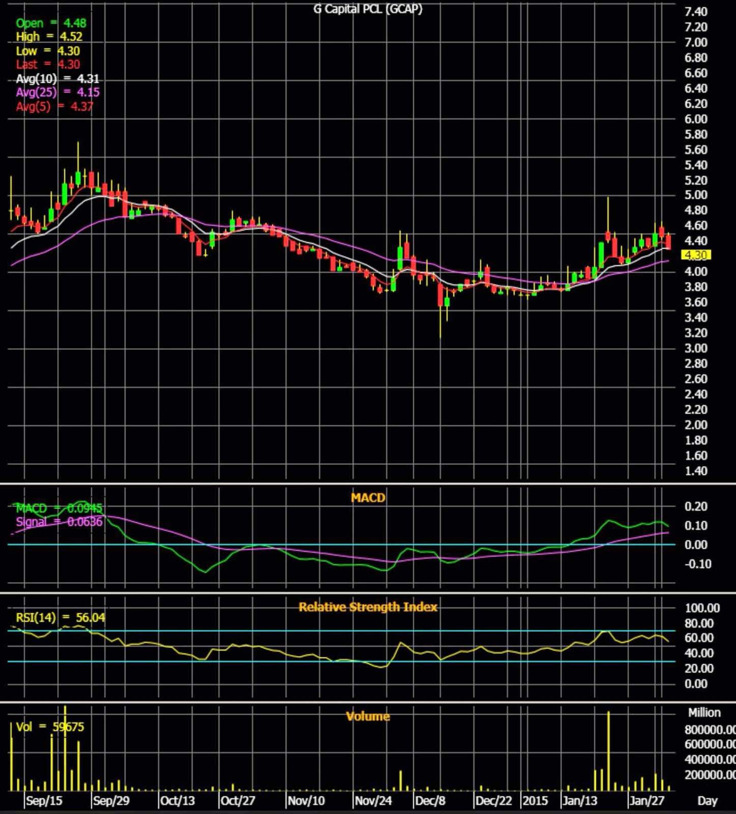
Task: Click the chart title 'G Capital PCL (GCAP)'
Action: (368, 9)
